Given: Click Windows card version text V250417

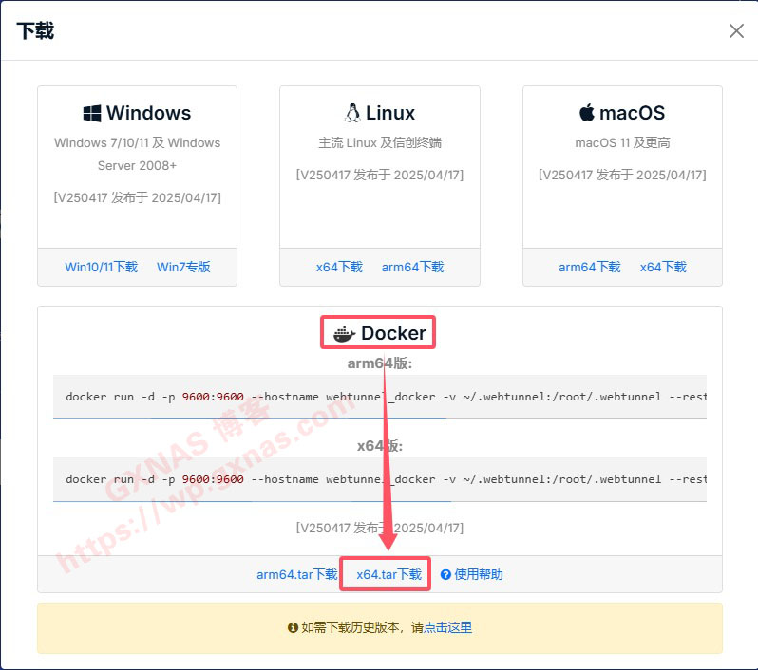Looking at the screenshot, I should pyautogui.click(x=138, y=197).
